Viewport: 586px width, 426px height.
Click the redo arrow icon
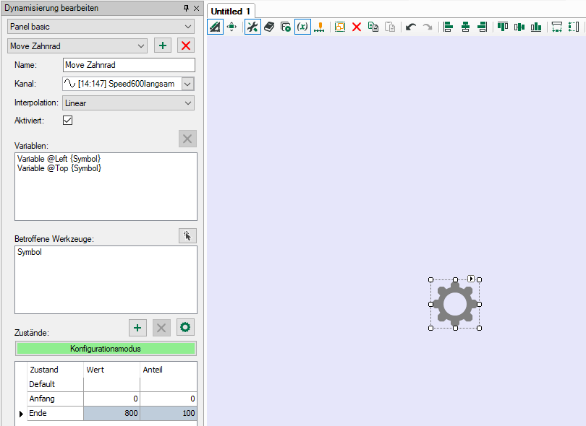pyautogui.click(x=428, y=27)
